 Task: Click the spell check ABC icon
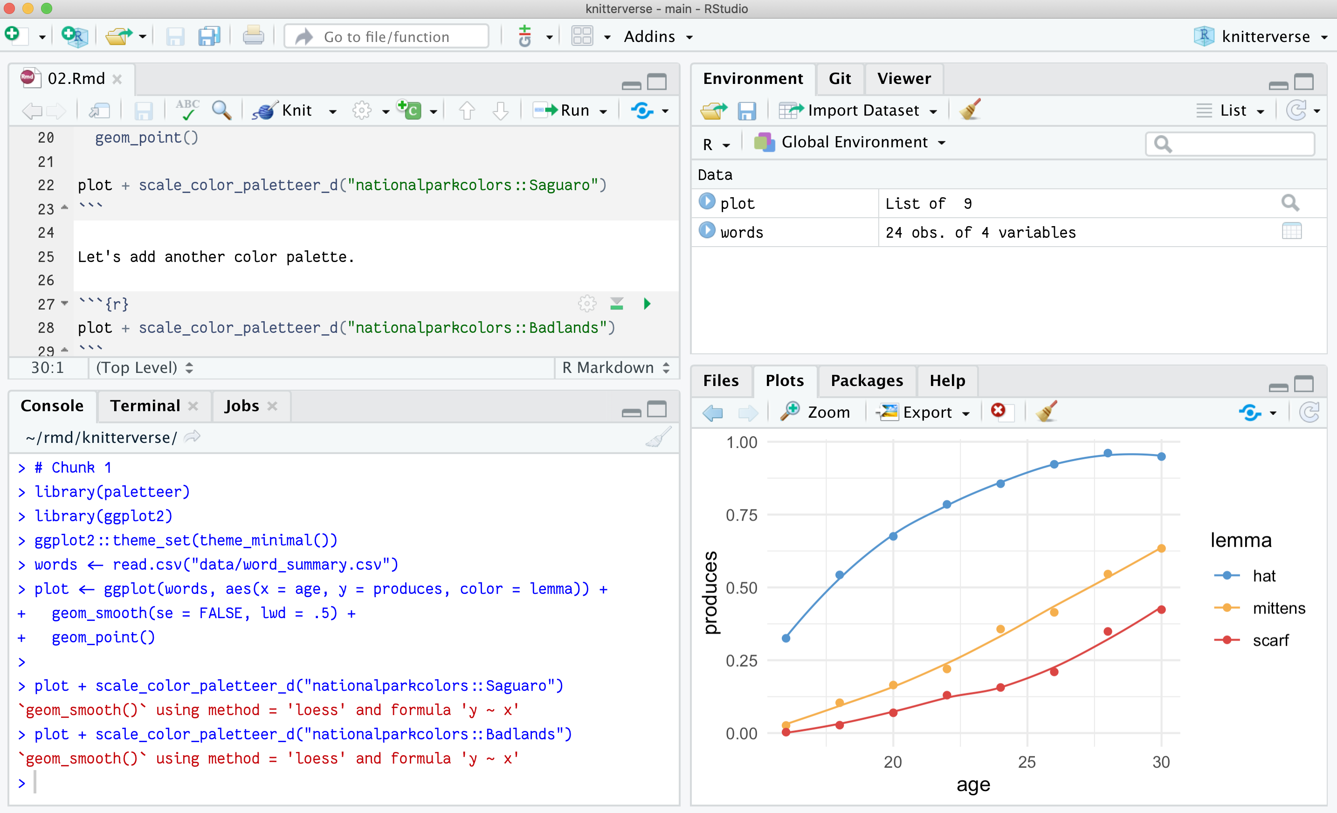click(187, 110)
